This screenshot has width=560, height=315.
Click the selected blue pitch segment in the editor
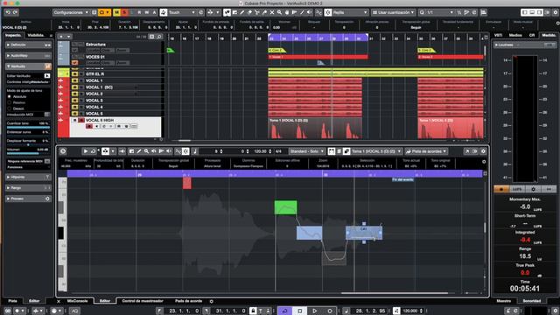pos(364,233)
